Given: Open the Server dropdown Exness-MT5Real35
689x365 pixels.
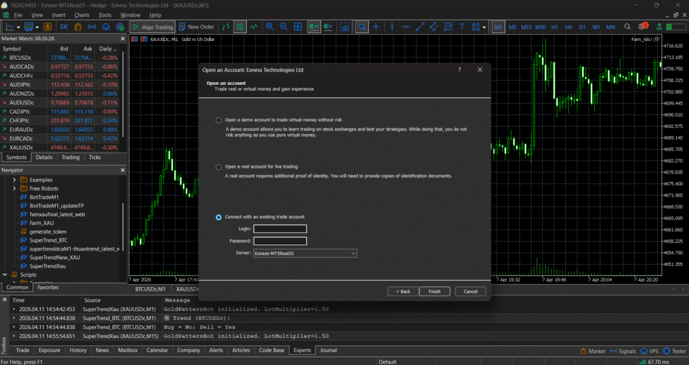Looking at the screenshot, I should [x=305, y=253].
